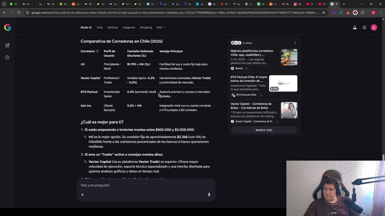Click the red shield extension icon

pos(355,13)
